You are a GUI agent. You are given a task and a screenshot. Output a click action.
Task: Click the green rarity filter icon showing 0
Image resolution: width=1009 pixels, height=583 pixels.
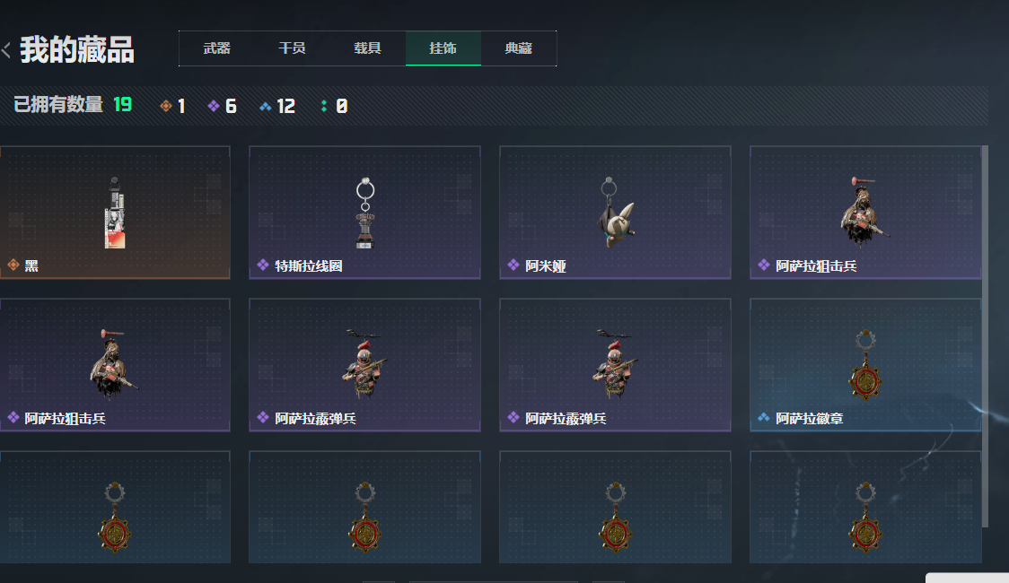click(x=324, y=106)
